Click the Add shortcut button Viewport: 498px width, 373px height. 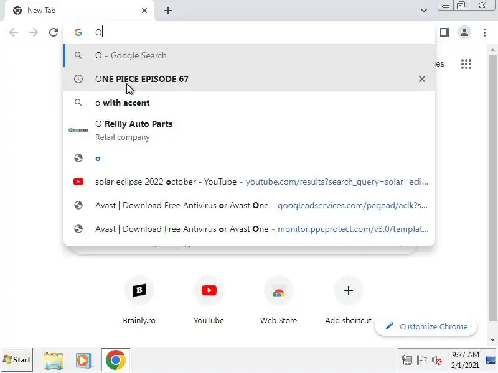(349, 299)
